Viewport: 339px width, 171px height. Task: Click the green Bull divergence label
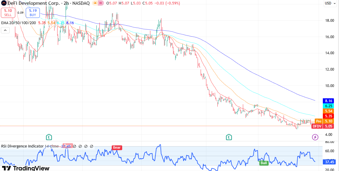click(x=264, y=163)
